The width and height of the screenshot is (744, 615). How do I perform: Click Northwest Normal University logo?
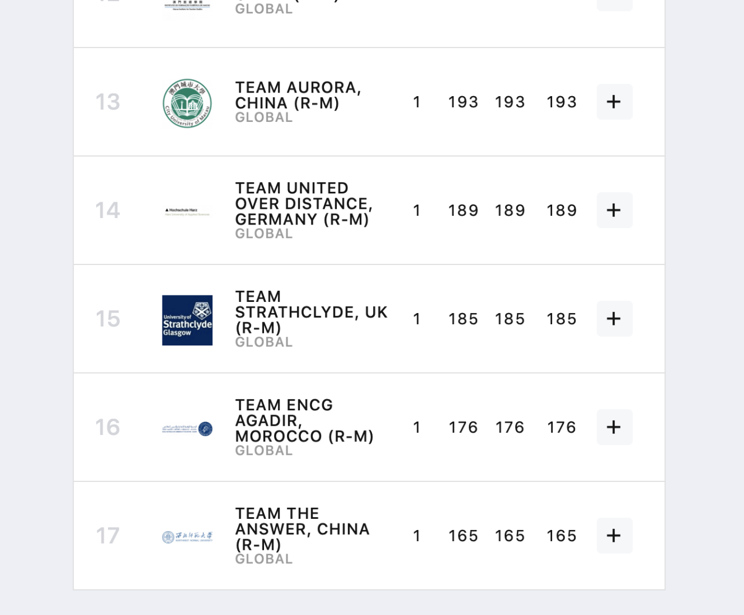[187, 536]
